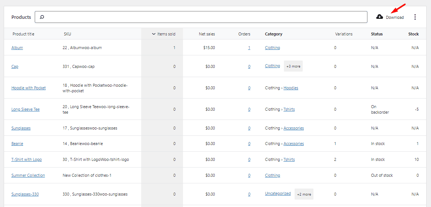Open Album's orders count link

click(x=249, y=48)
